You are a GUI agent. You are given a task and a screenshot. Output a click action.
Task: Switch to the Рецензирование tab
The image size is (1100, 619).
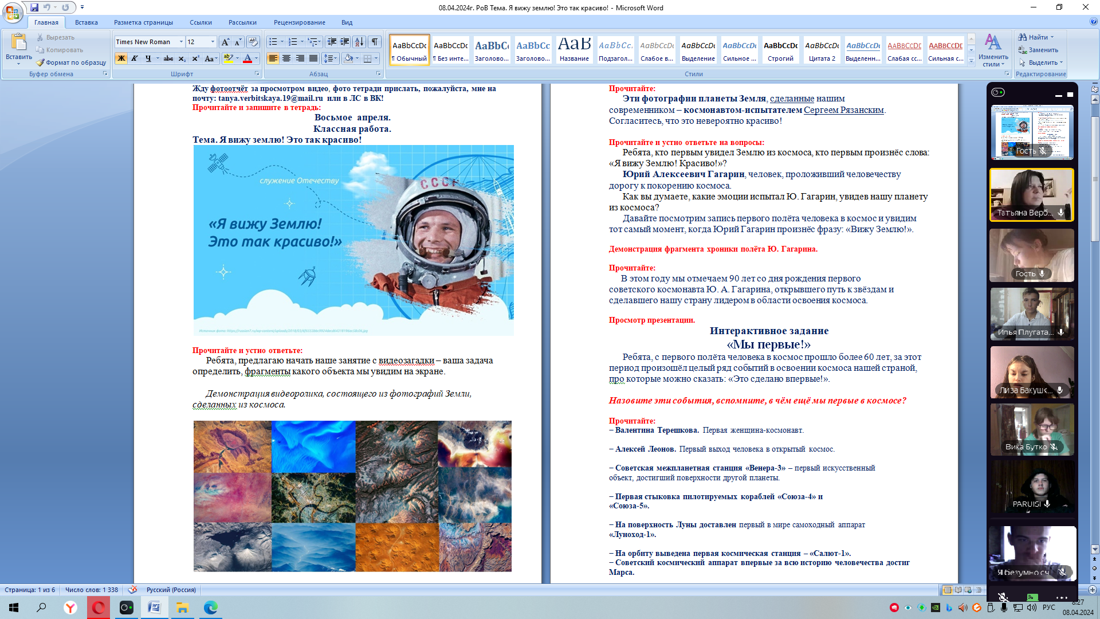tap(299, 22)
